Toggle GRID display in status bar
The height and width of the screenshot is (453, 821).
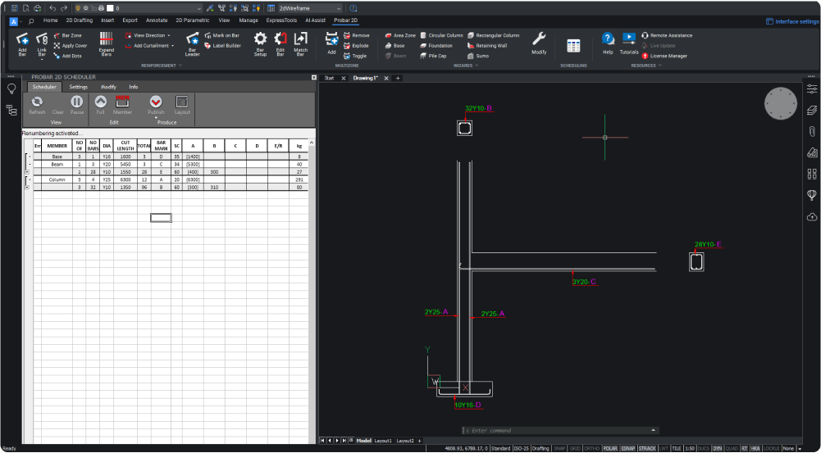tap(576, 448)
